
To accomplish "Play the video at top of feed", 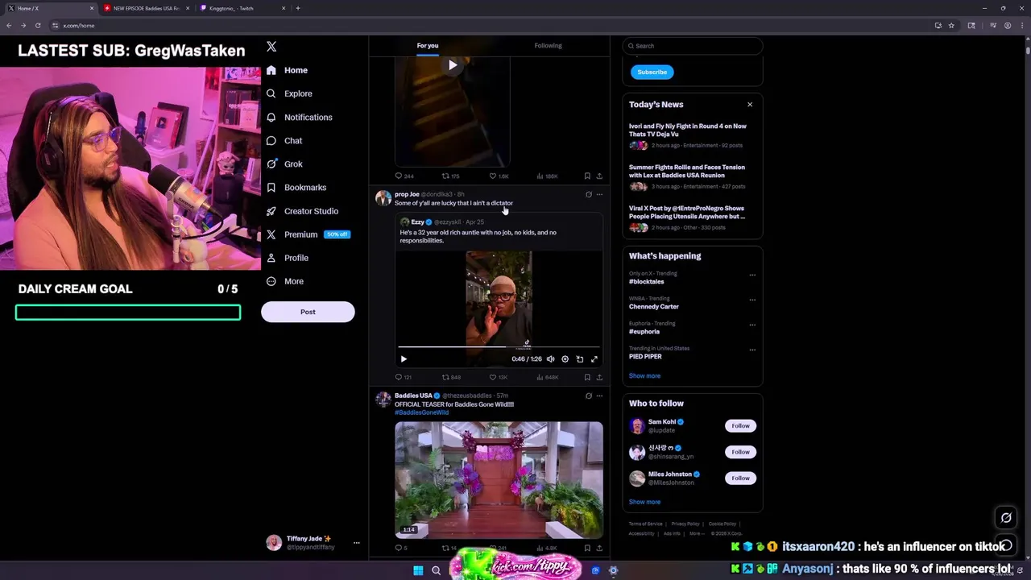I will pyautogui.click(x=453, y=65).
